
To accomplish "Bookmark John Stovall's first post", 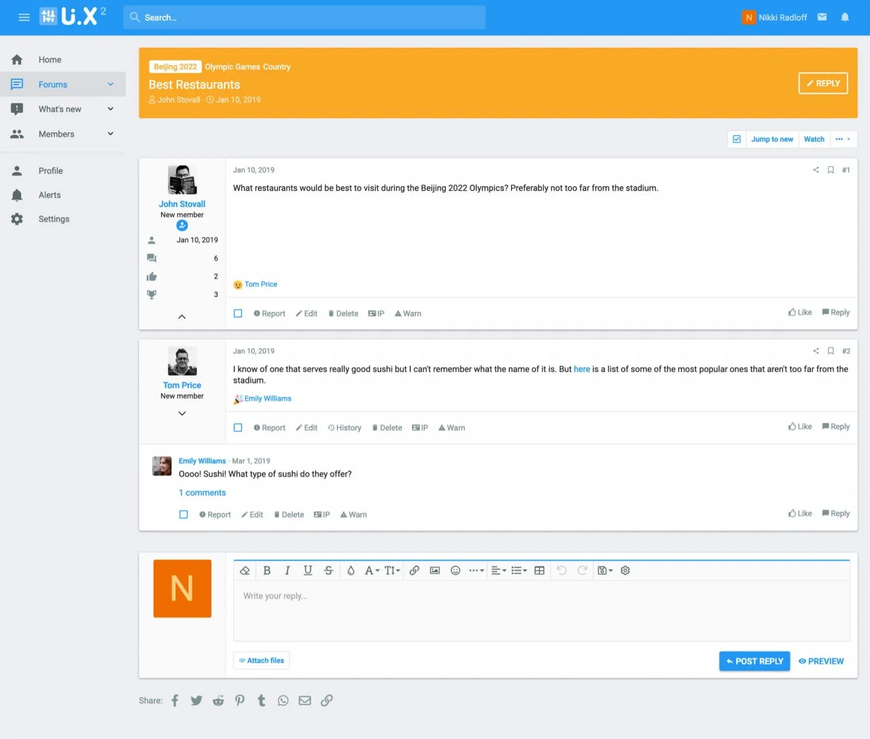I will pos(831,170).
